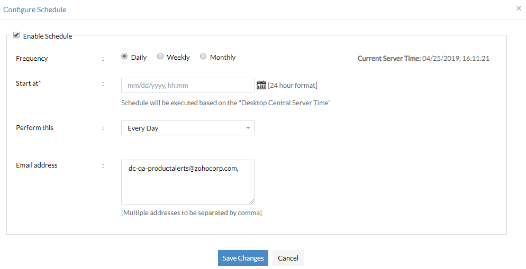Image resolution: width=526 pixels, height=269 pixels.
Task: Select the Daily frequency radio button
Action: [x=124, y=57]
